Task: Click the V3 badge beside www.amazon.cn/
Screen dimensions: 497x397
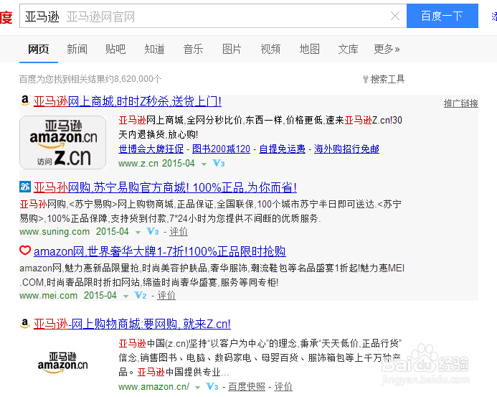Action: coord(212,386)
